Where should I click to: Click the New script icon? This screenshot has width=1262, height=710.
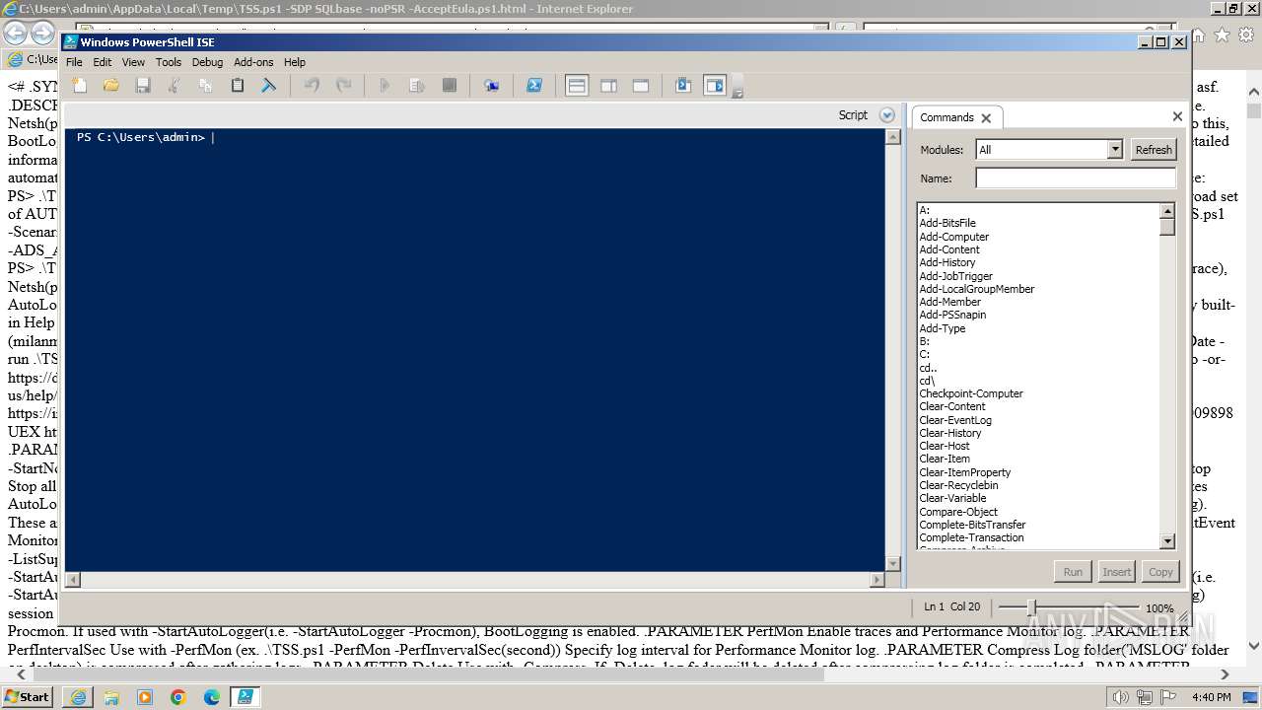coord(80,86)
